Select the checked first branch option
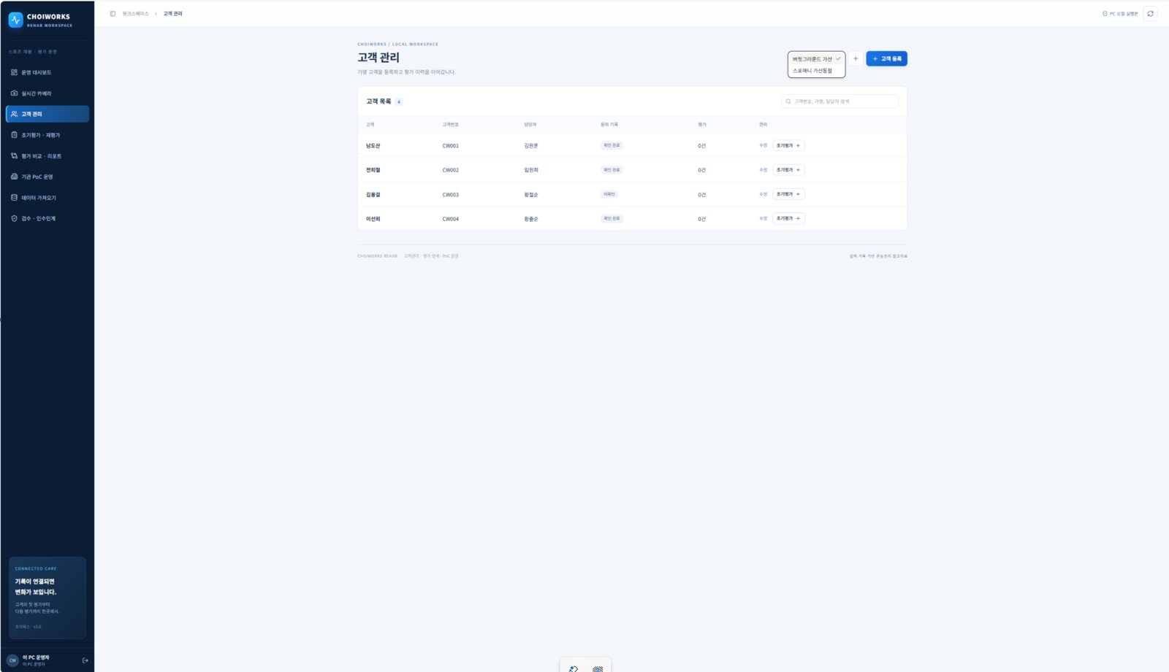This screenshot has height=672, width=1169. point(816,59)
